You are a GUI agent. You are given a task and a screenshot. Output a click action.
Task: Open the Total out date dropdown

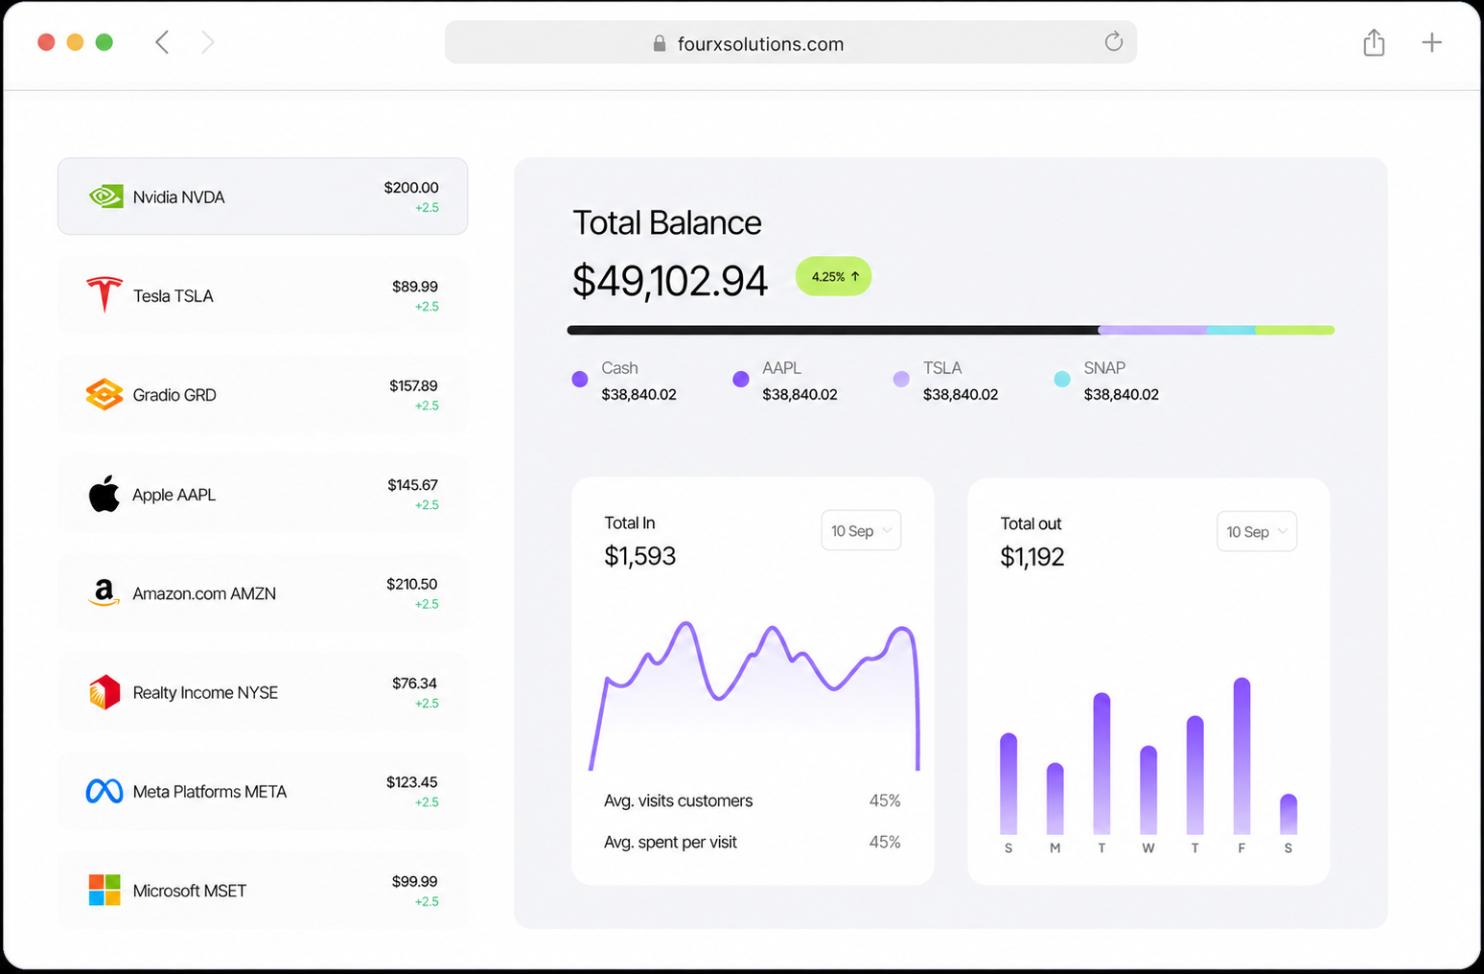click(1257, 531)
